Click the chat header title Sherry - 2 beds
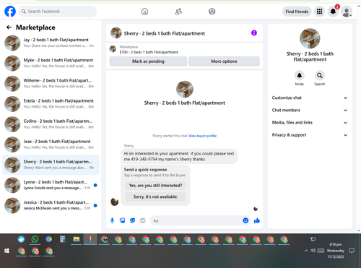 pyautogui.click(x=165, y=33)
